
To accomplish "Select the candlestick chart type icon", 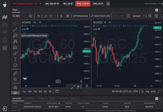I will 51,16.
